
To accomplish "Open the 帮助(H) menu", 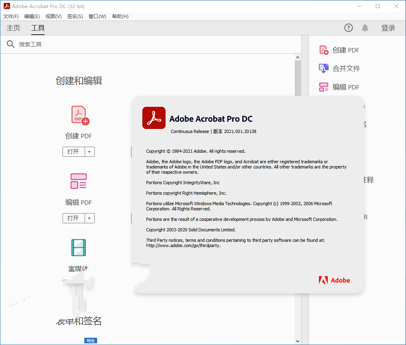I will (x=120, y=16).
